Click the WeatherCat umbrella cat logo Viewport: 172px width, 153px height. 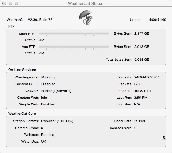[86, 17]
